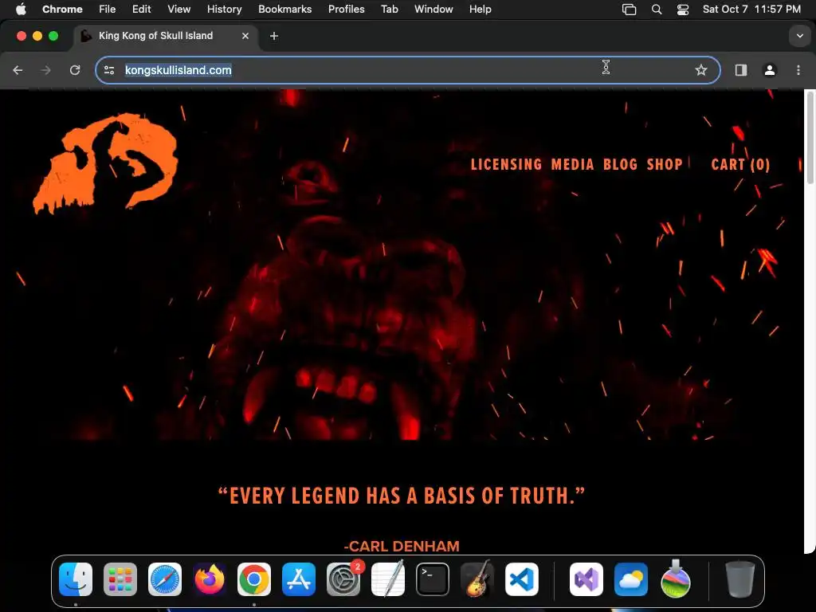
Task: Click the address bar URL field
Action: 407,70
